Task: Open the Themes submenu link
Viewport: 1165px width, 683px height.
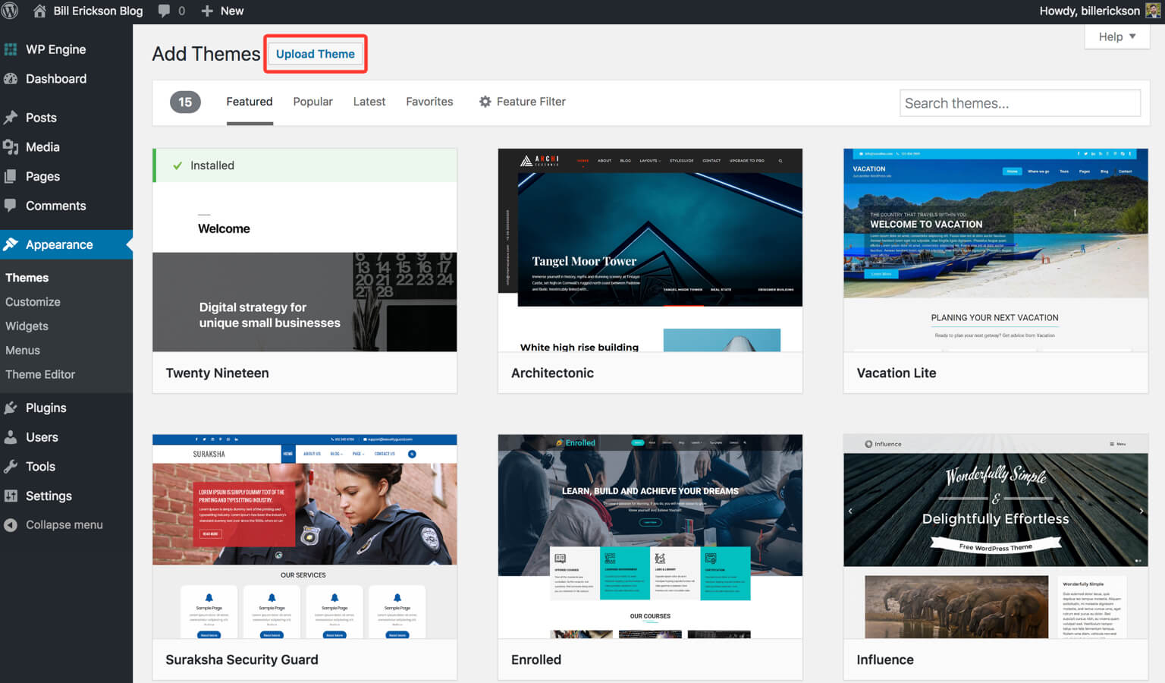Action: click(27, 278)
